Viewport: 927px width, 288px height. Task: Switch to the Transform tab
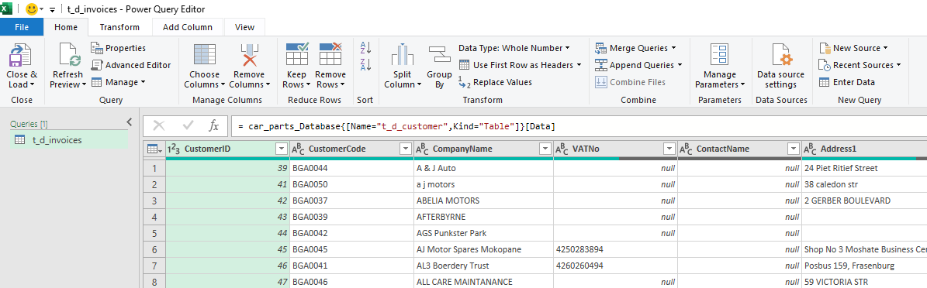[119, 27]
